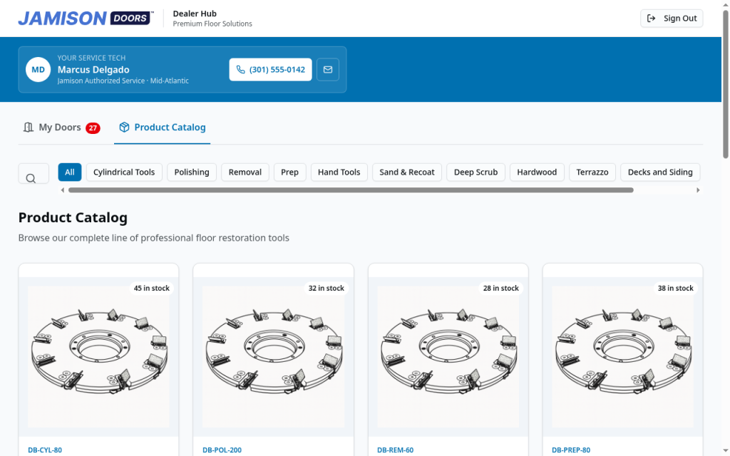Filter by Cylindrical Tools
The height and width of the screenshot is (456, 730).
pos(124,172)
